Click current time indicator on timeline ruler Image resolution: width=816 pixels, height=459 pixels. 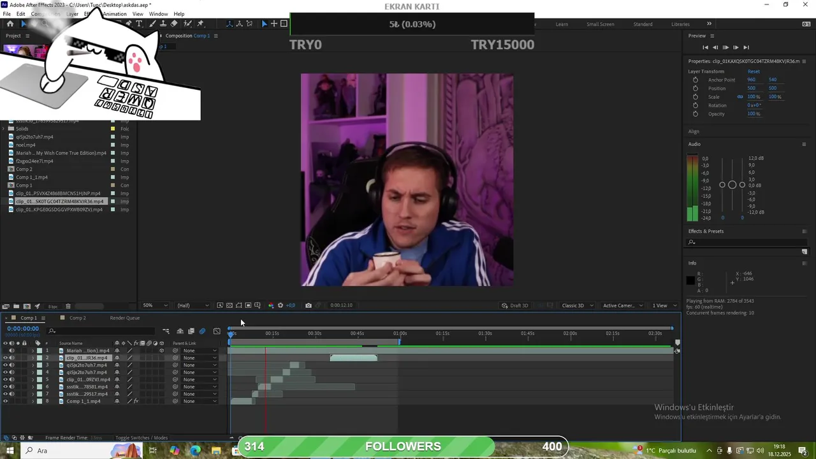click(x=231, y=333)
